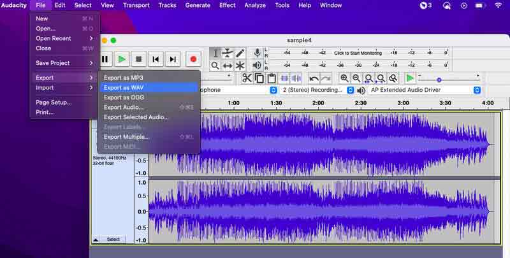Image resolution: width=510 pixels, height=258 pixels.
Task: Click the Pause transport button
Action: 105,59
